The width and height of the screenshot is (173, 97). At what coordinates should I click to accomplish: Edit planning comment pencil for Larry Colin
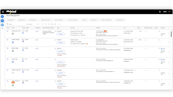coord(55,59)
